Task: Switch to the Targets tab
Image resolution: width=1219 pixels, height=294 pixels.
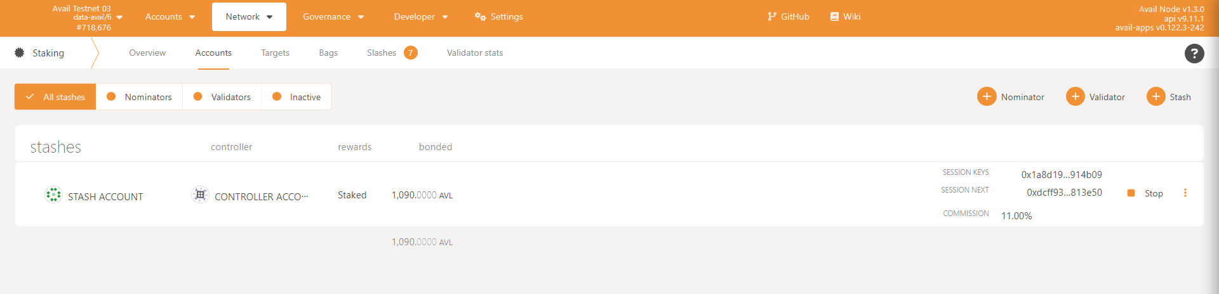Action: (x=275, y=53)
